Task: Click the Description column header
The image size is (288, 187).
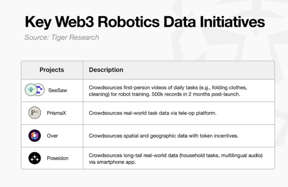Action: 106,70
